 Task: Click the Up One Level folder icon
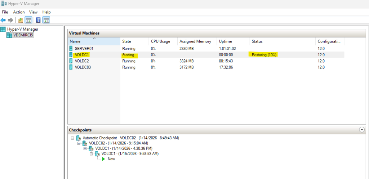(21, 20)
